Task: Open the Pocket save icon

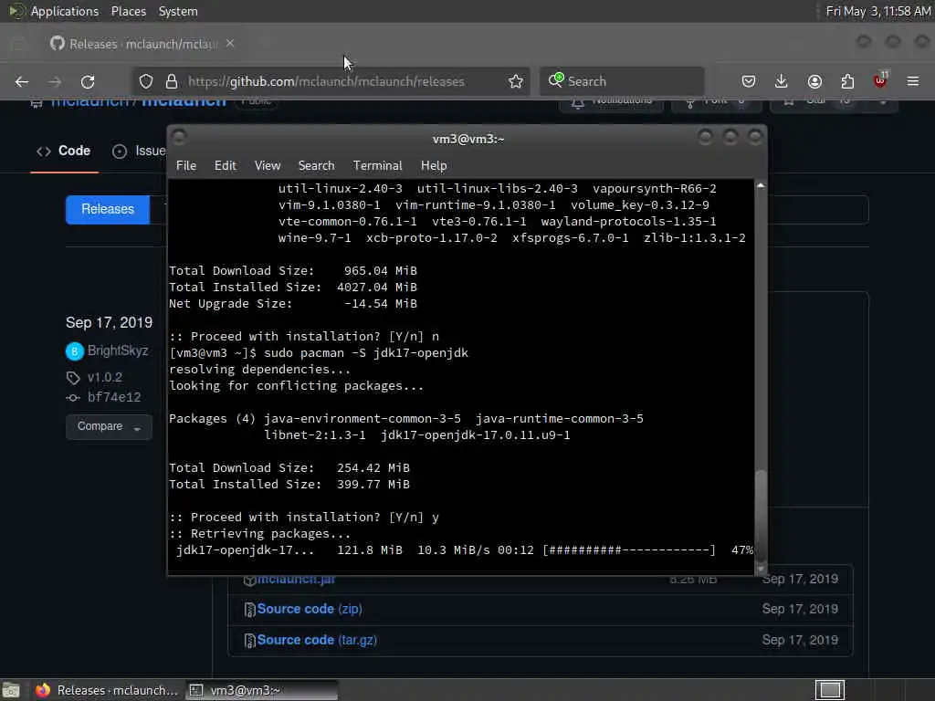Action: click(x=749, y=81)
